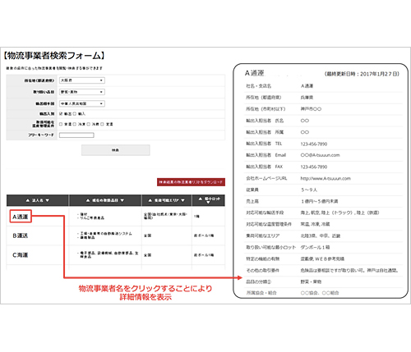Open the 所在地(都道府県) dropdown showing 大阪府
The image size is (411, 352).
[x=82, y=80]
